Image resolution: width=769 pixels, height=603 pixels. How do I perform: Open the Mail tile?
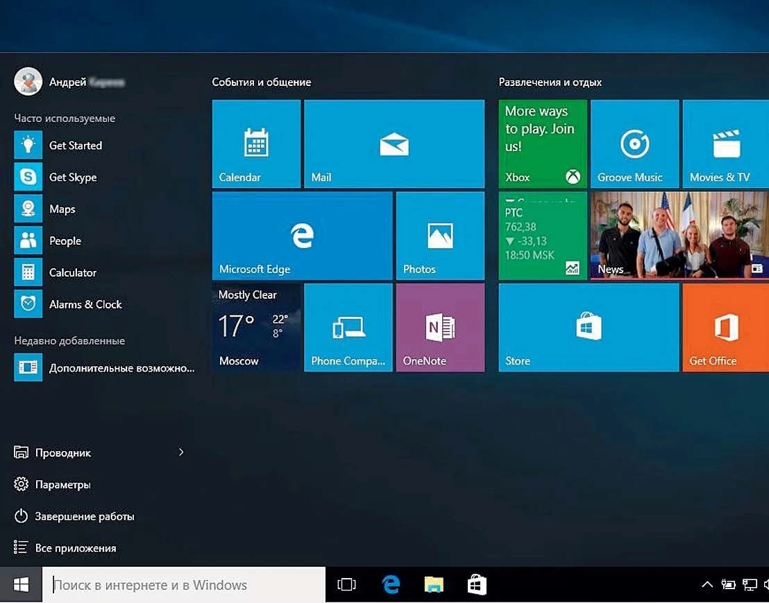[394, 143]
